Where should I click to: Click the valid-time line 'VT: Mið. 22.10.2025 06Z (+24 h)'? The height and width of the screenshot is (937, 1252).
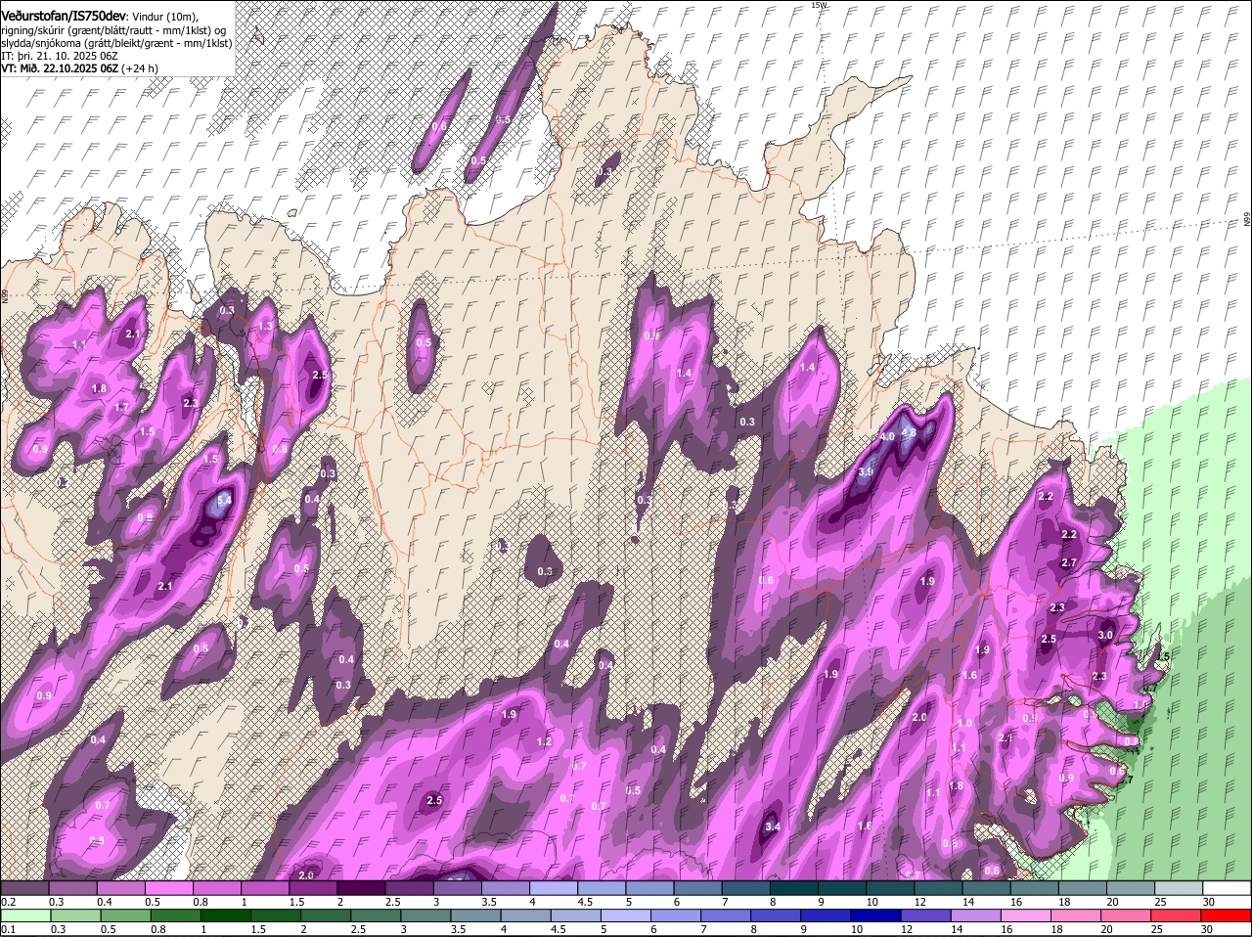(79, 68)
